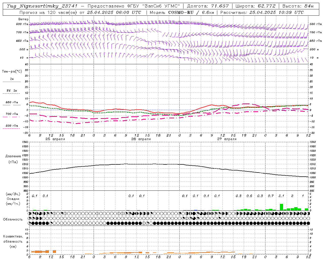Click the station title Yug_Nignesortimky_23741
The image size is (323, 259).
point(42,6)
